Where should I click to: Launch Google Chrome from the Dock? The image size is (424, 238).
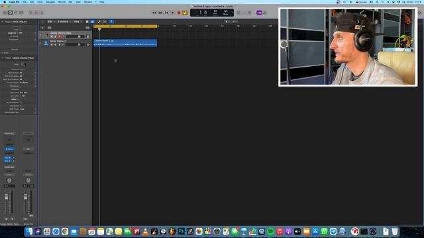[65, 231]
